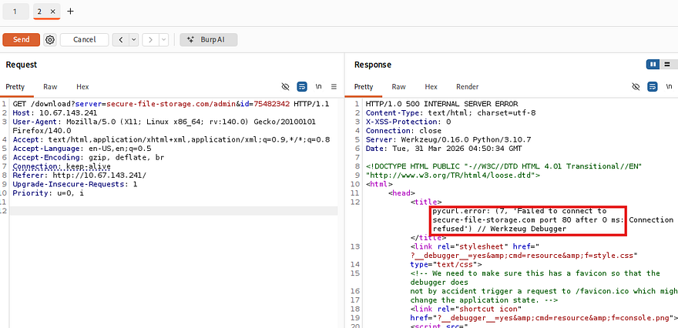Screen dimensions: 678x328
Task: Open the Request panel hamburger menu
Action: [334, 87]
